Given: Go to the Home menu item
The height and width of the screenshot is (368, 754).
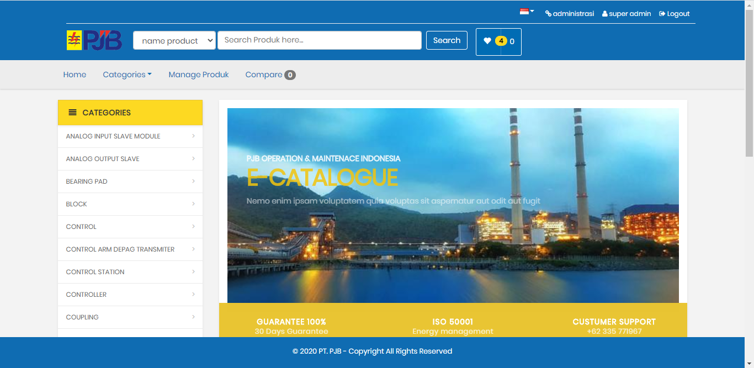Looking at the screenshot, I should [x=75, y=74].
